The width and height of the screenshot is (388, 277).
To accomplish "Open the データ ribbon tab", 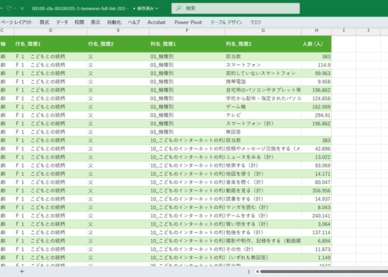I will tap(62, 22).
